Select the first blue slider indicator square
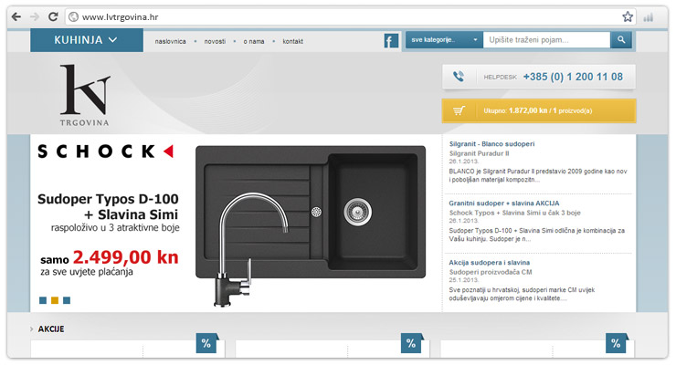 43,300
